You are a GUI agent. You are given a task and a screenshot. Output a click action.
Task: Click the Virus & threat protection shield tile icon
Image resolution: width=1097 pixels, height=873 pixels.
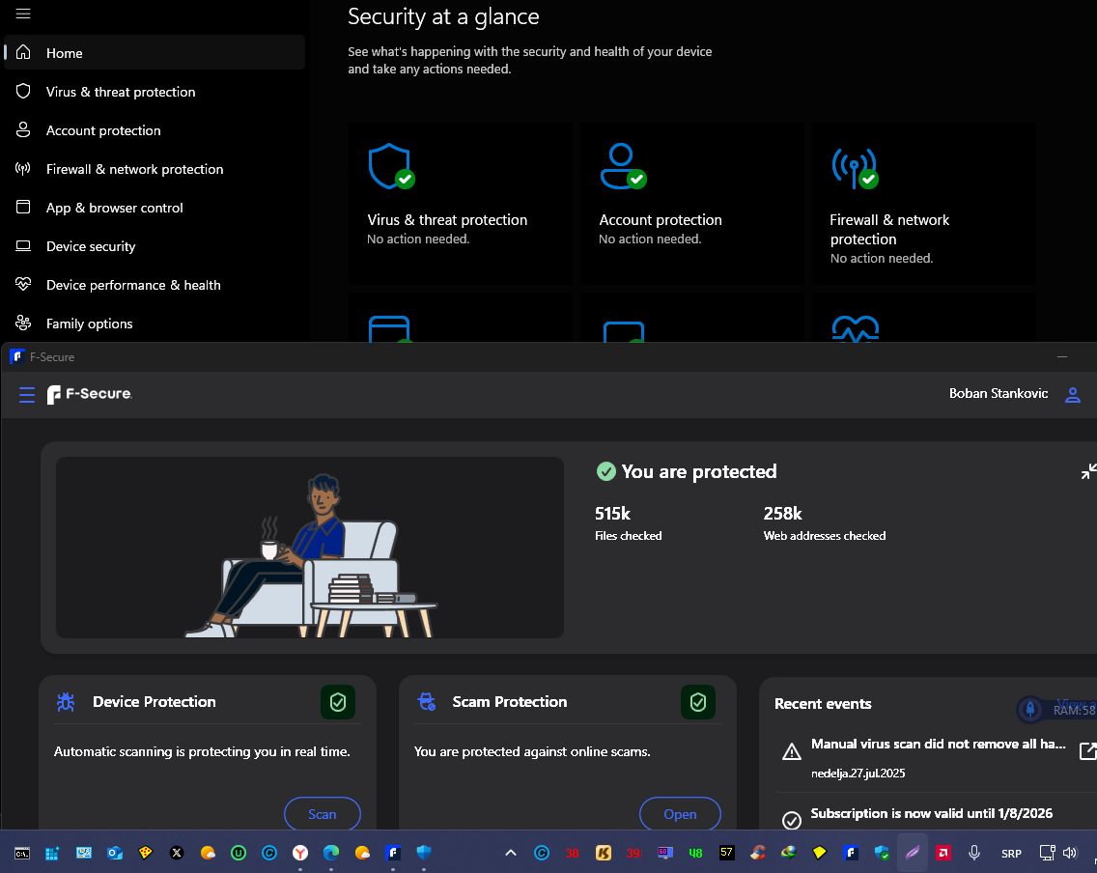click(391, 166)
